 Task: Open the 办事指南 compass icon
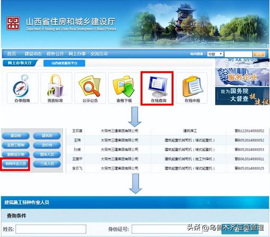tap(22, 88)
